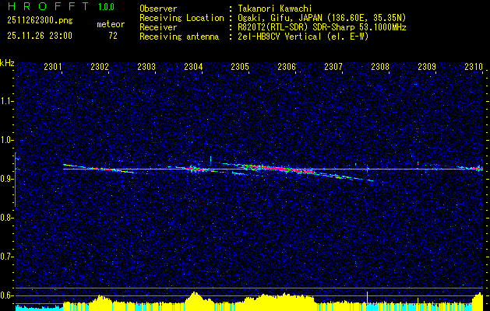Click the 0.8 kHz frequency label

6,218
